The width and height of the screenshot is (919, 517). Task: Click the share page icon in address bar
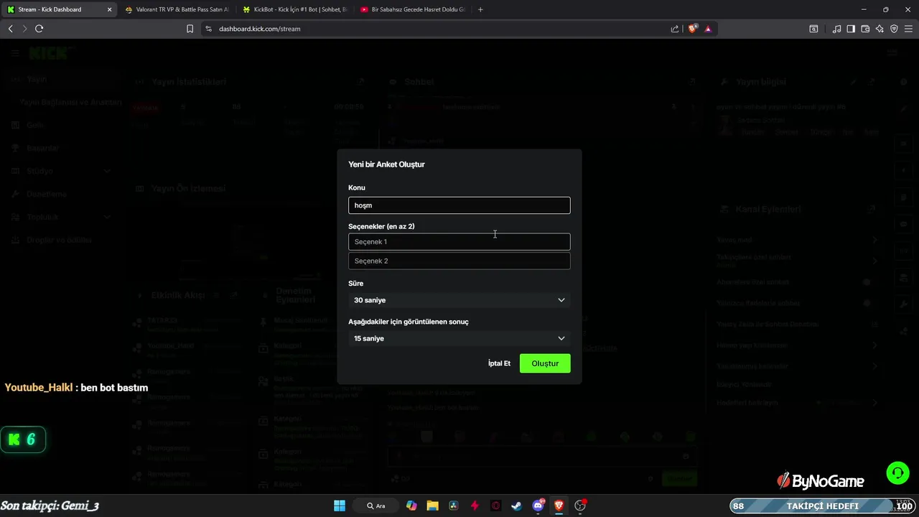point(675,29)
